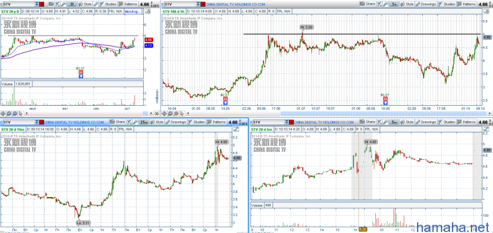Screen dimensions: 493x233
Task: Click the 8:20 time marker on 5m chart
Action: pyautogui.click(x=363, y=229)
